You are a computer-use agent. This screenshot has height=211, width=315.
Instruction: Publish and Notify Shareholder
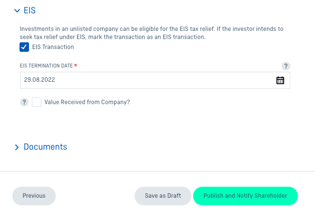tap(245, 196)
